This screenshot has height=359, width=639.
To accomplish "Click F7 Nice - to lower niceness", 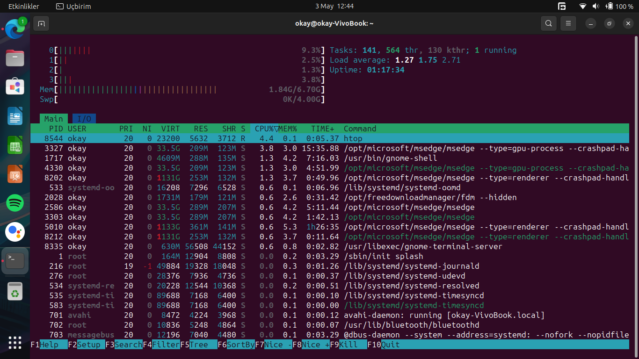I will tap(274, 345).
